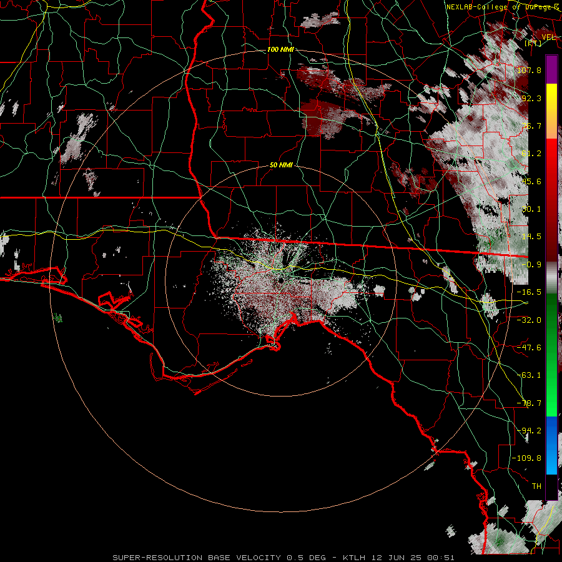
Task: Click the "VEL" legend heading
Action: tap(548, 37)
